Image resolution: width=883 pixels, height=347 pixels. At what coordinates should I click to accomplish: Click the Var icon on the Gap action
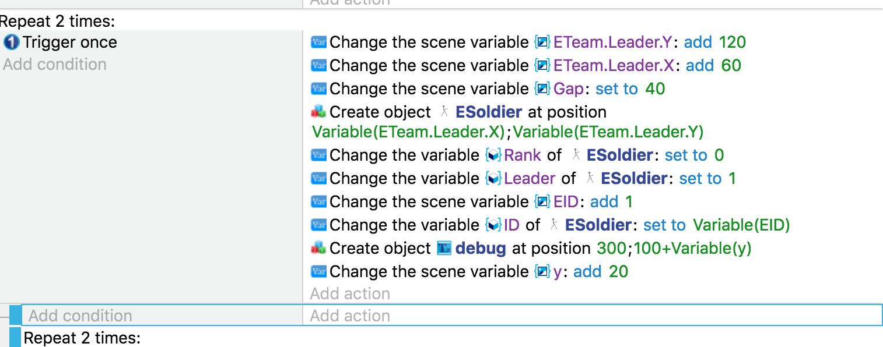318,88
